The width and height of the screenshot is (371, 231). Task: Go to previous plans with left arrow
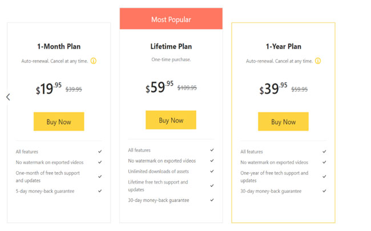click(x=8, y=97)
